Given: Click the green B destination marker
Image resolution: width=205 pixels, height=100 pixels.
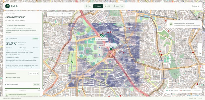Looking at the screenshot, I should coord(101,35).
